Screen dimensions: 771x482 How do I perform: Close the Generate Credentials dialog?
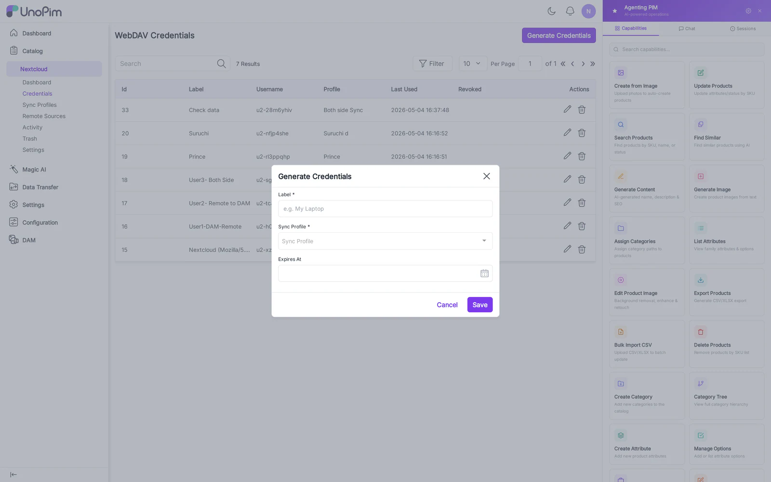[x=487, y=176]
